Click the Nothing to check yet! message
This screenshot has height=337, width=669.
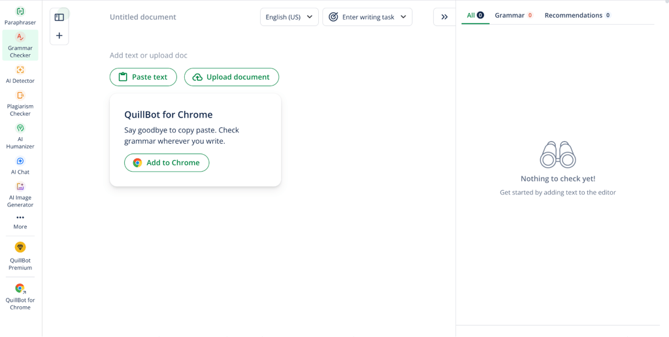[558, 179]
